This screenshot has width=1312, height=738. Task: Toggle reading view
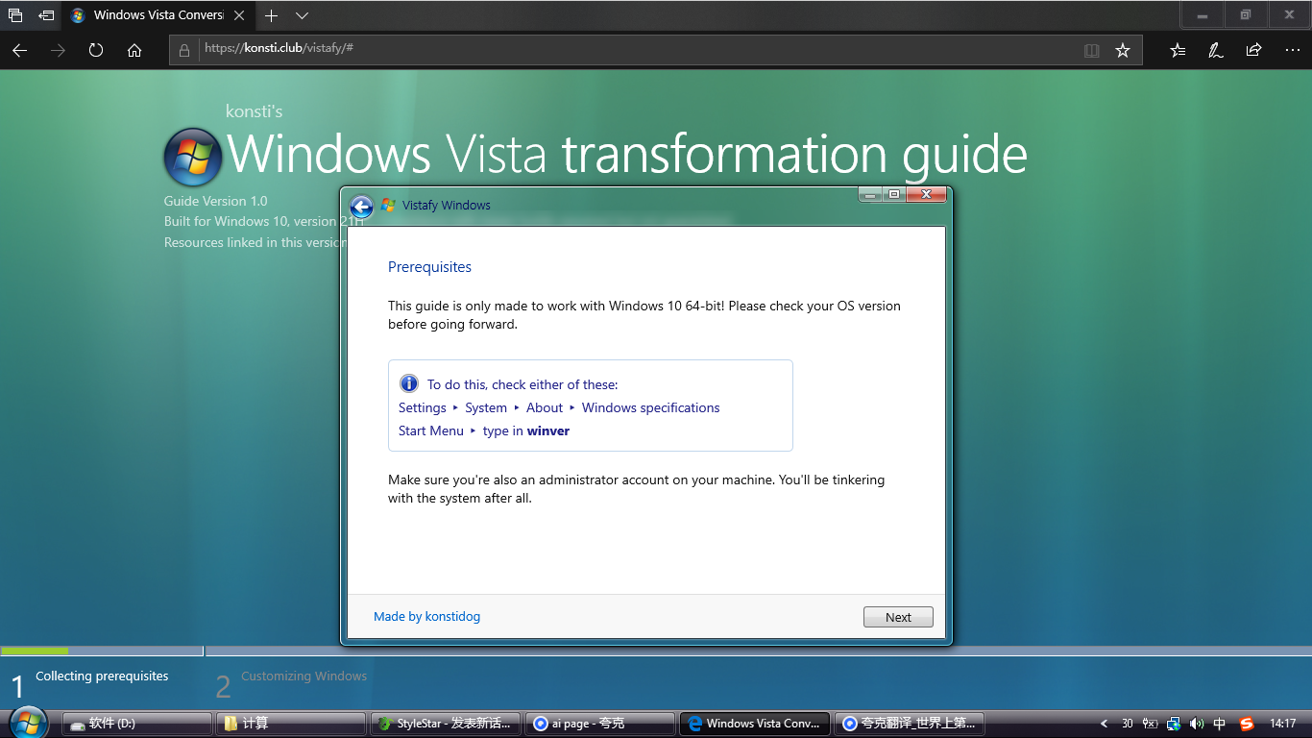click(1091, 50)
